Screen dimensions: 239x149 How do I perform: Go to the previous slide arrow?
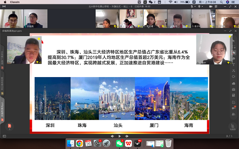click(112, 136)
